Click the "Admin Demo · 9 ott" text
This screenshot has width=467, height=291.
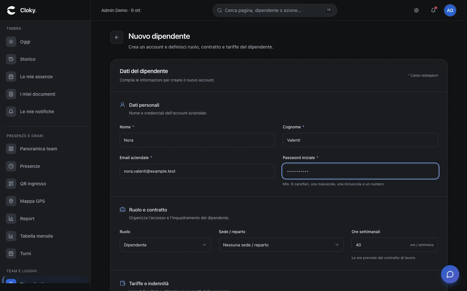(x=121, y=10)
